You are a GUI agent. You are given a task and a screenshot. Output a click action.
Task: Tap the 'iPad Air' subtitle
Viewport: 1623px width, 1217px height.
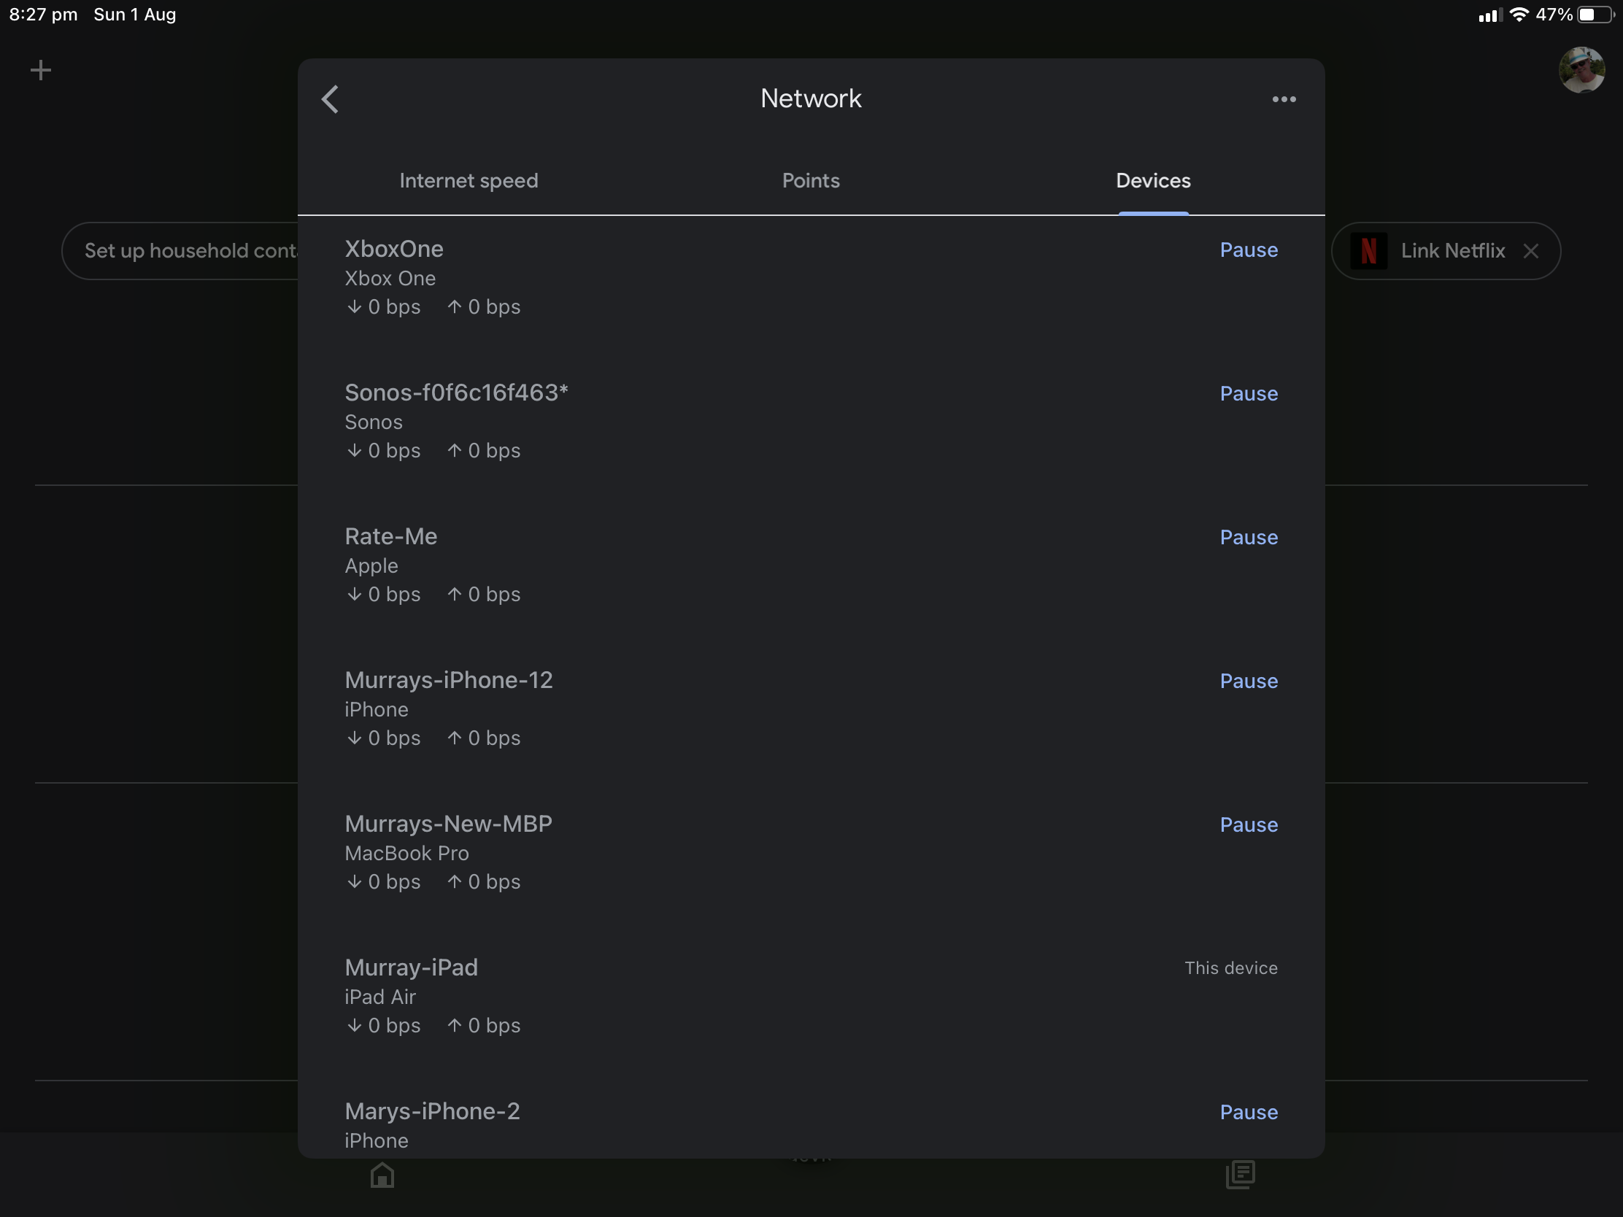(x=380, y=997)
